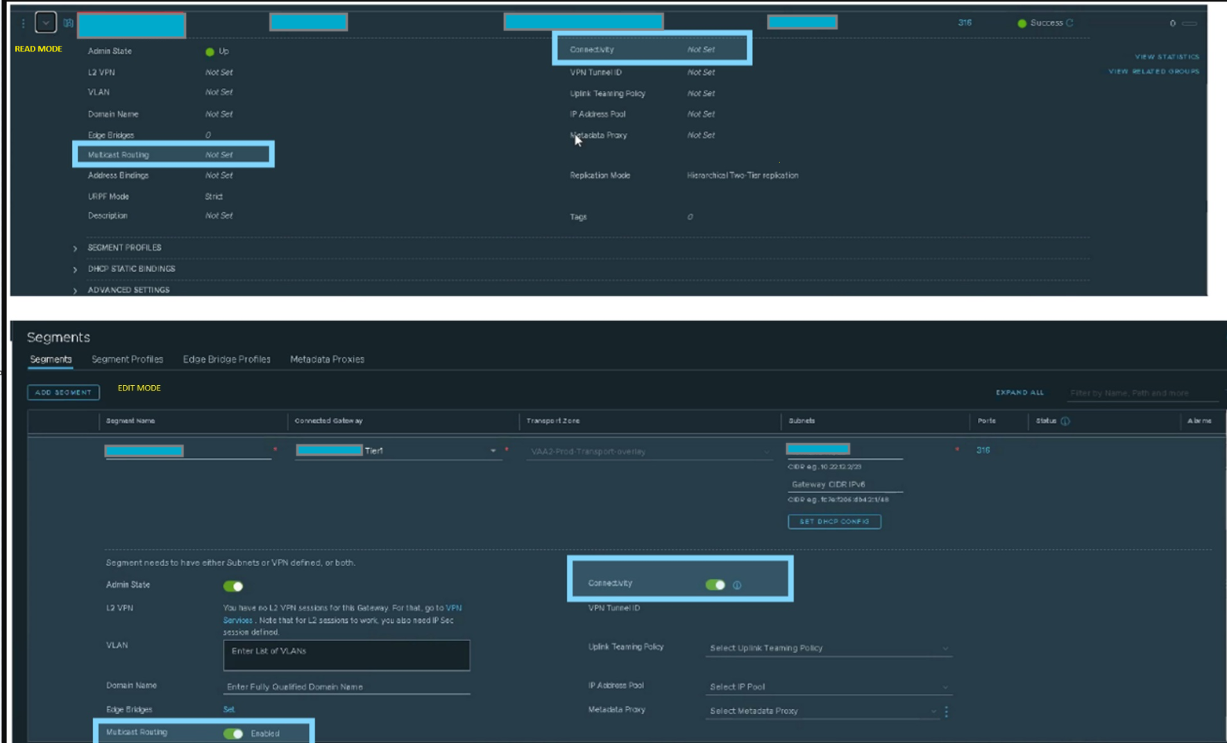Open the Connected Gateway dropdown
The width and height of the screenshot is (1227, 743).
tap(493, 451)
